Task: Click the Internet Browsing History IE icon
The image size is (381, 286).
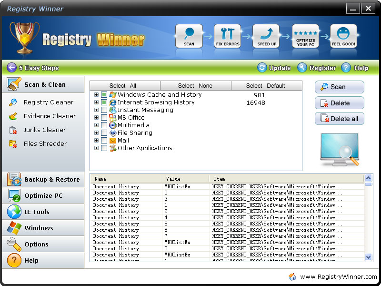Action: [x=113, y=102]
